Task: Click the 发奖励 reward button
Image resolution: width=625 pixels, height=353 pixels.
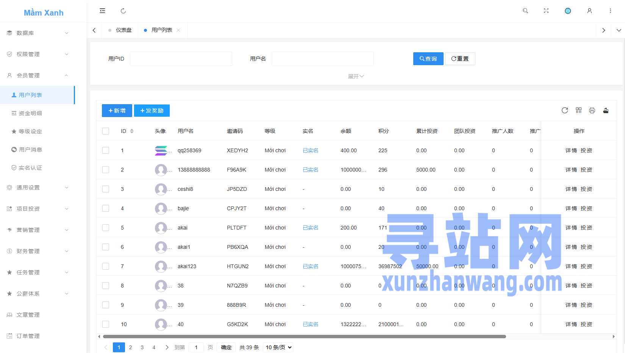Action: tap(152, 111)
